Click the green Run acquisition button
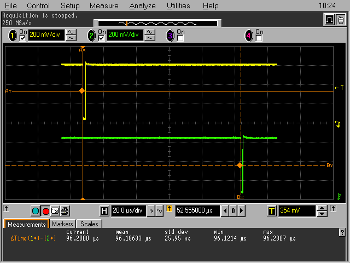The height and width of the screenshot is (263, 350). (36, 211)
